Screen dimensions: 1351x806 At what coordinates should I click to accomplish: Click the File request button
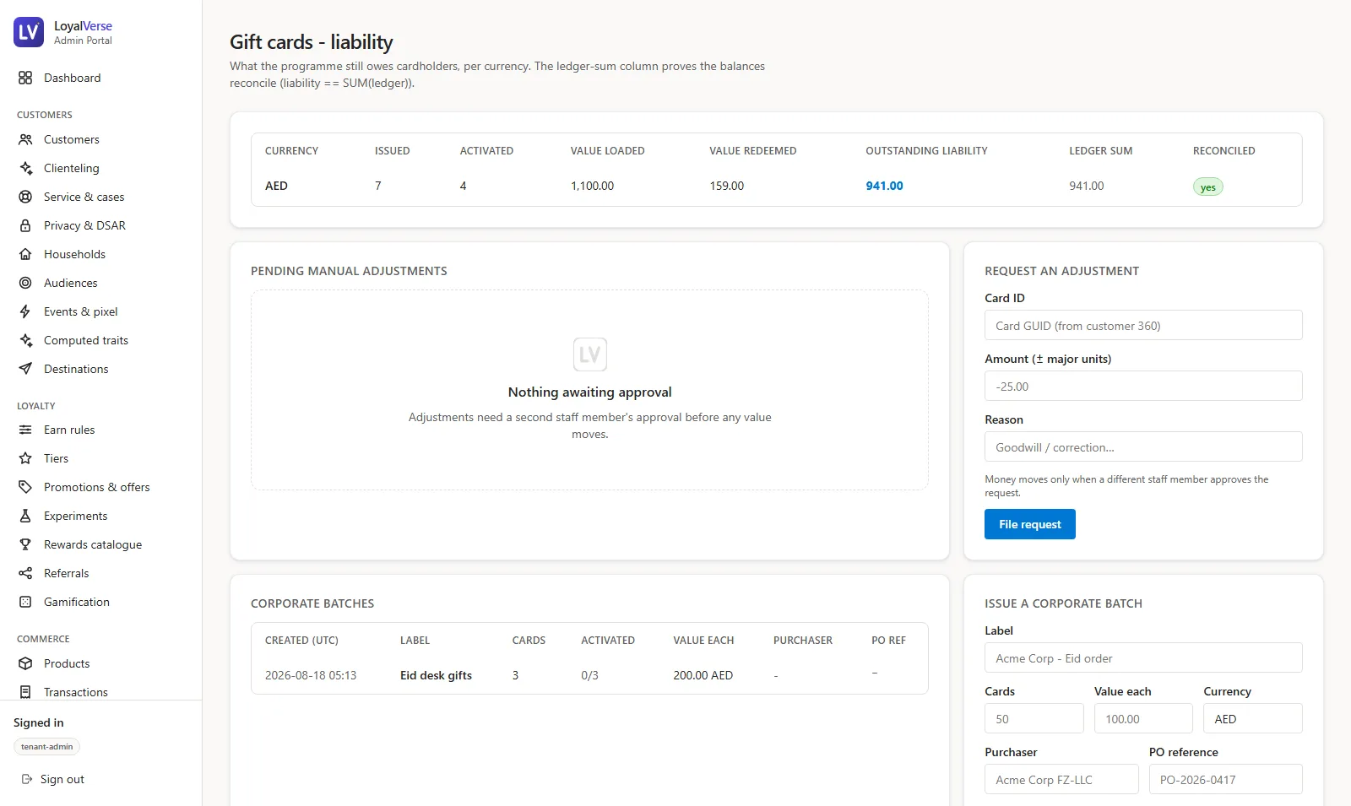[1029, 524]
